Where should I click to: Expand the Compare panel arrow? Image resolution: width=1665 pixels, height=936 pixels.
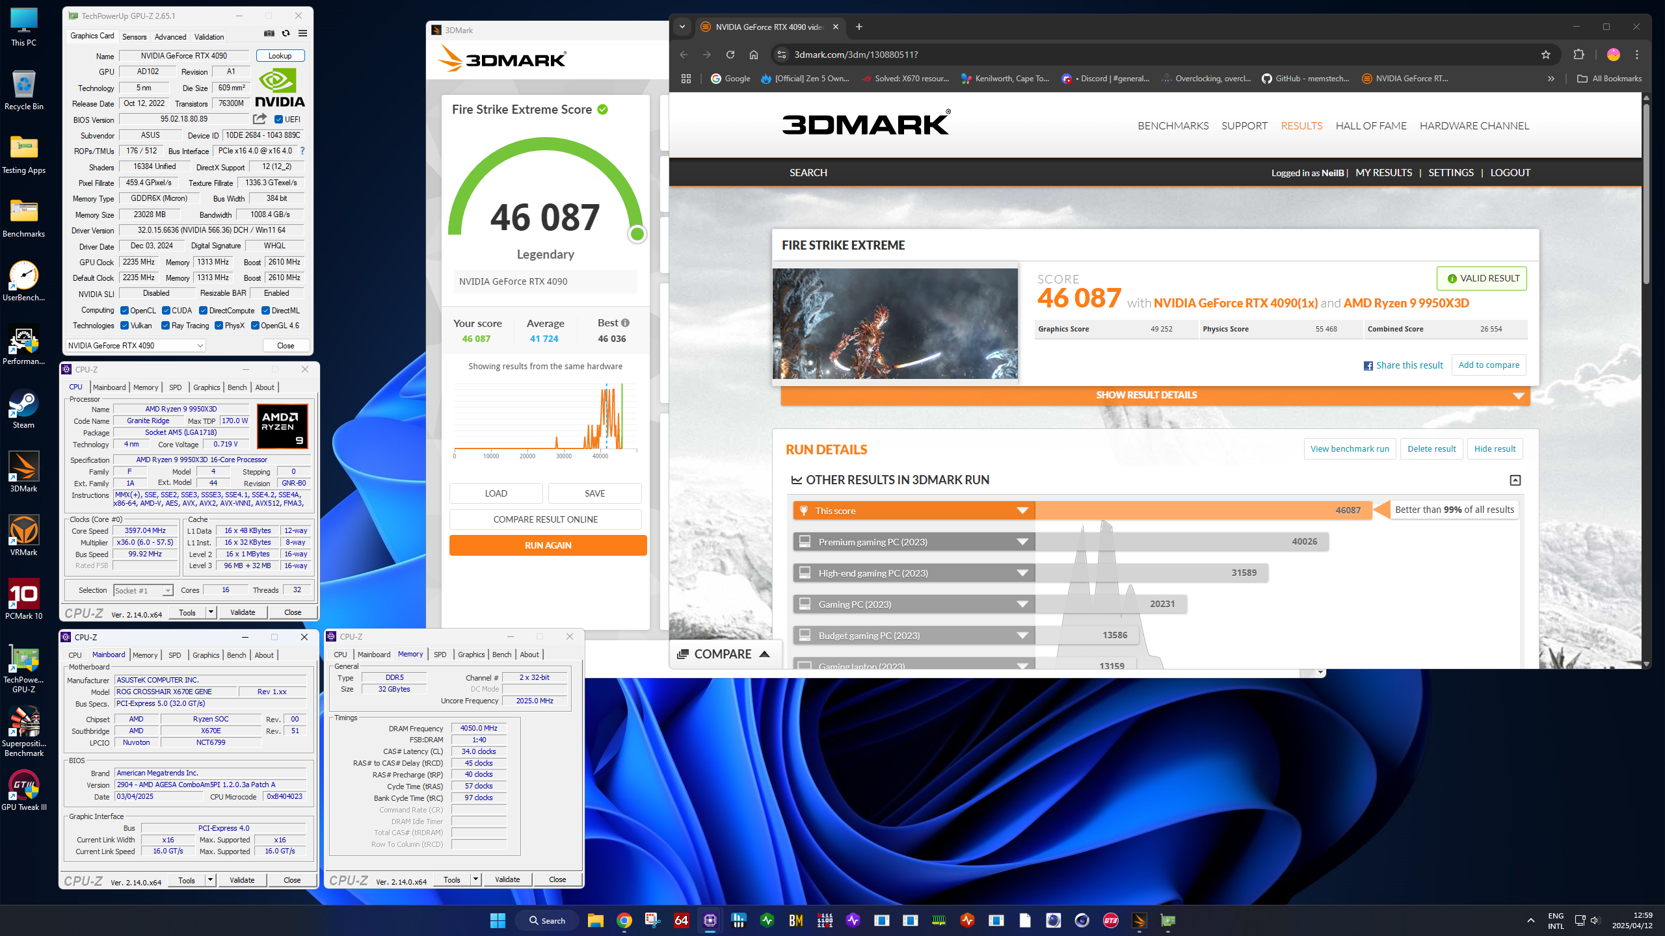[765, 654]
